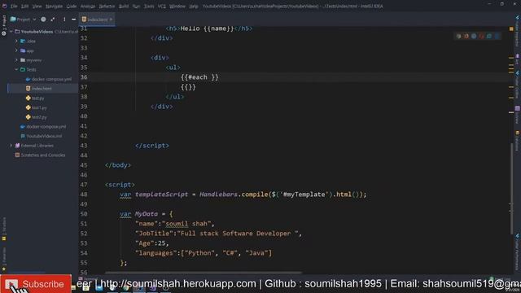Screen dimensions: 521x293
Task: Click the IntelliJ IDEA logo in title bar
Action: 4,6
